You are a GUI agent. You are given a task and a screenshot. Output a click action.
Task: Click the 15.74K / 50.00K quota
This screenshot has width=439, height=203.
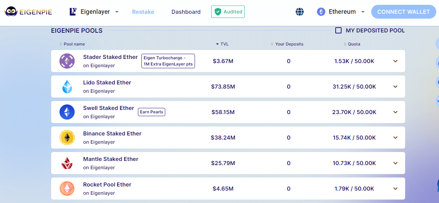pyautogui.click(x=354, y=138)
